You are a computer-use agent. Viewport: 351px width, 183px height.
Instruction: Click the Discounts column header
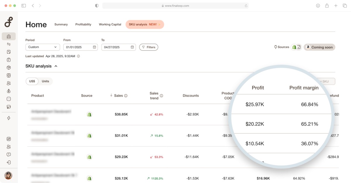point(191,95)
